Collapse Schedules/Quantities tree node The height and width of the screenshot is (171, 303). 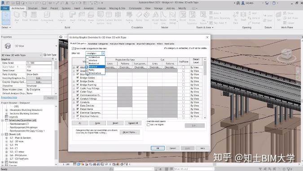tap(3, 120)
